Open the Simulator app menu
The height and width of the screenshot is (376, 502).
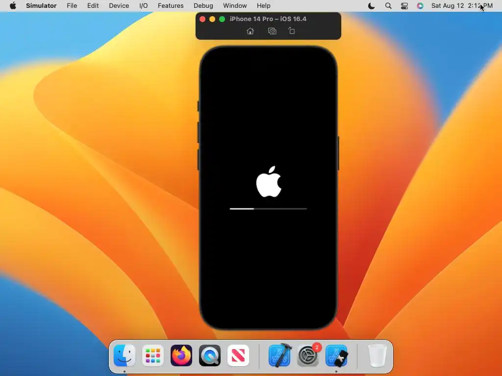pyautogui.click(x=41, y=6)
